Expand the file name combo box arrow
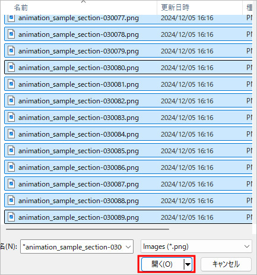 (128, 247)
